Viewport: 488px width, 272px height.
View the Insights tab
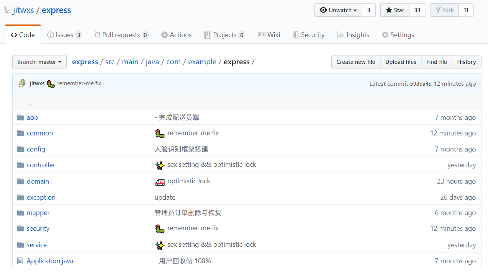[353, 35]
